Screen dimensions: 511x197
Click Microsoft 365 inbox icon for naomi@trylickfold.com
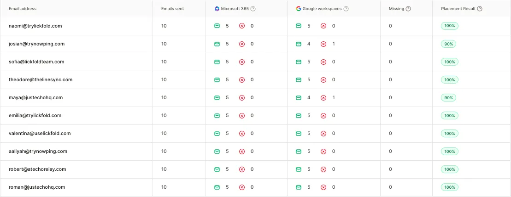tap(217, 26)
